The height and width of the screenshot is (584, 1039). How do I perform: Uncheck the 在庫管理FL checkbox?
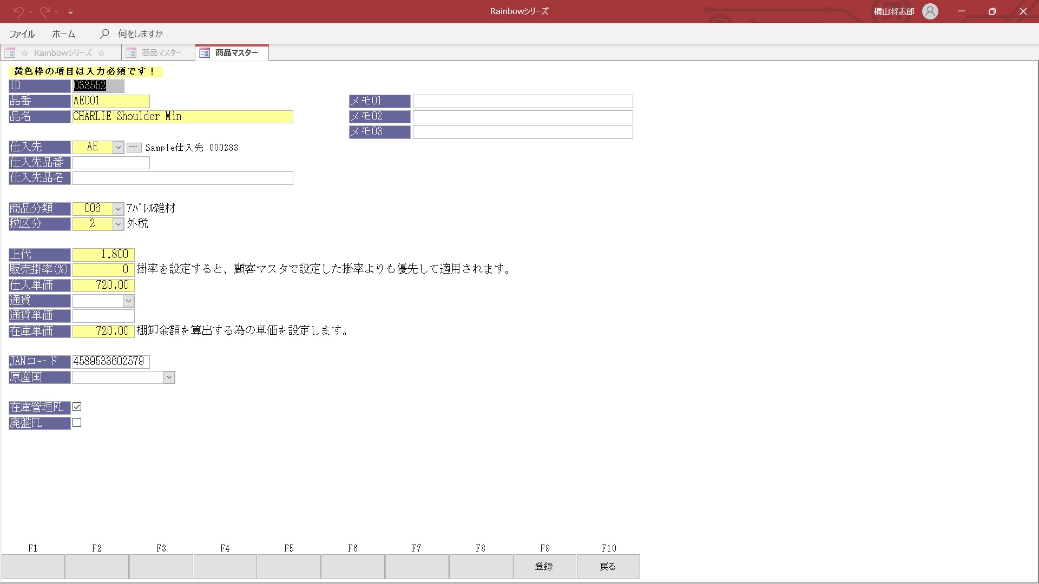coord(77,407)
